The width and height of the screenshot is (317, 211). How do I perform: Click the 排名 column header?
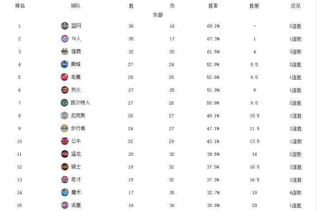click(x=19, y=6)
